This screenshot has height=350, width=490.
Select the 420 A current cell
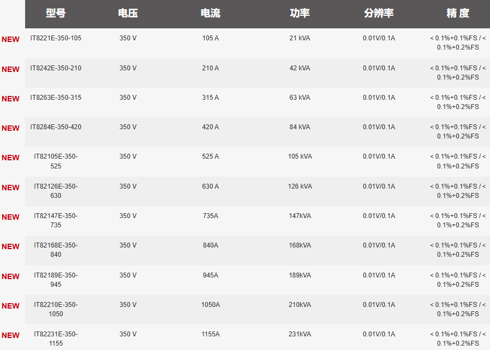click(x=210, y=127)
